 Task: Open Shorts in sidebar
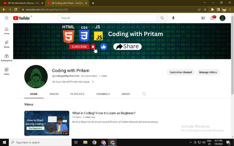6,44
